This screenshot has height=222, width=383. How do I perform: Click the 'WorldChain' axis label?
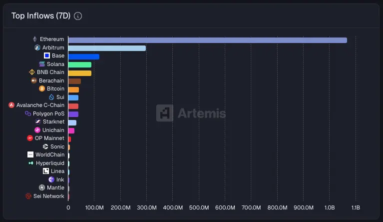[x=50, y=154]
